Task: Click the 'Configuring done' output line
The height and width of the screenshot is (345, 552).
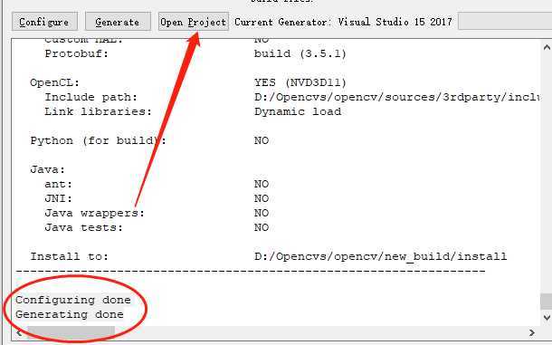Action: 73,300
